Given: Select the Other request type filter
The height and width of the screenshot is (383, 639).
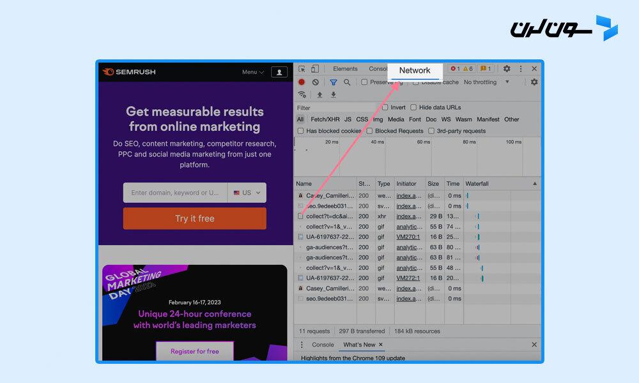Looking at the screenshot, I should point(511,119).
